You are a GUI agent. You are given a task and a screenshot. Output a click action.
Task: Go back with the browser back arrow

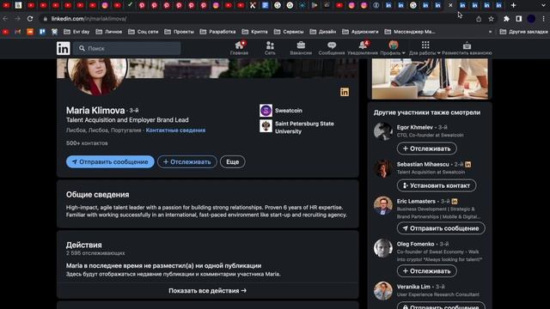[5, 19]
